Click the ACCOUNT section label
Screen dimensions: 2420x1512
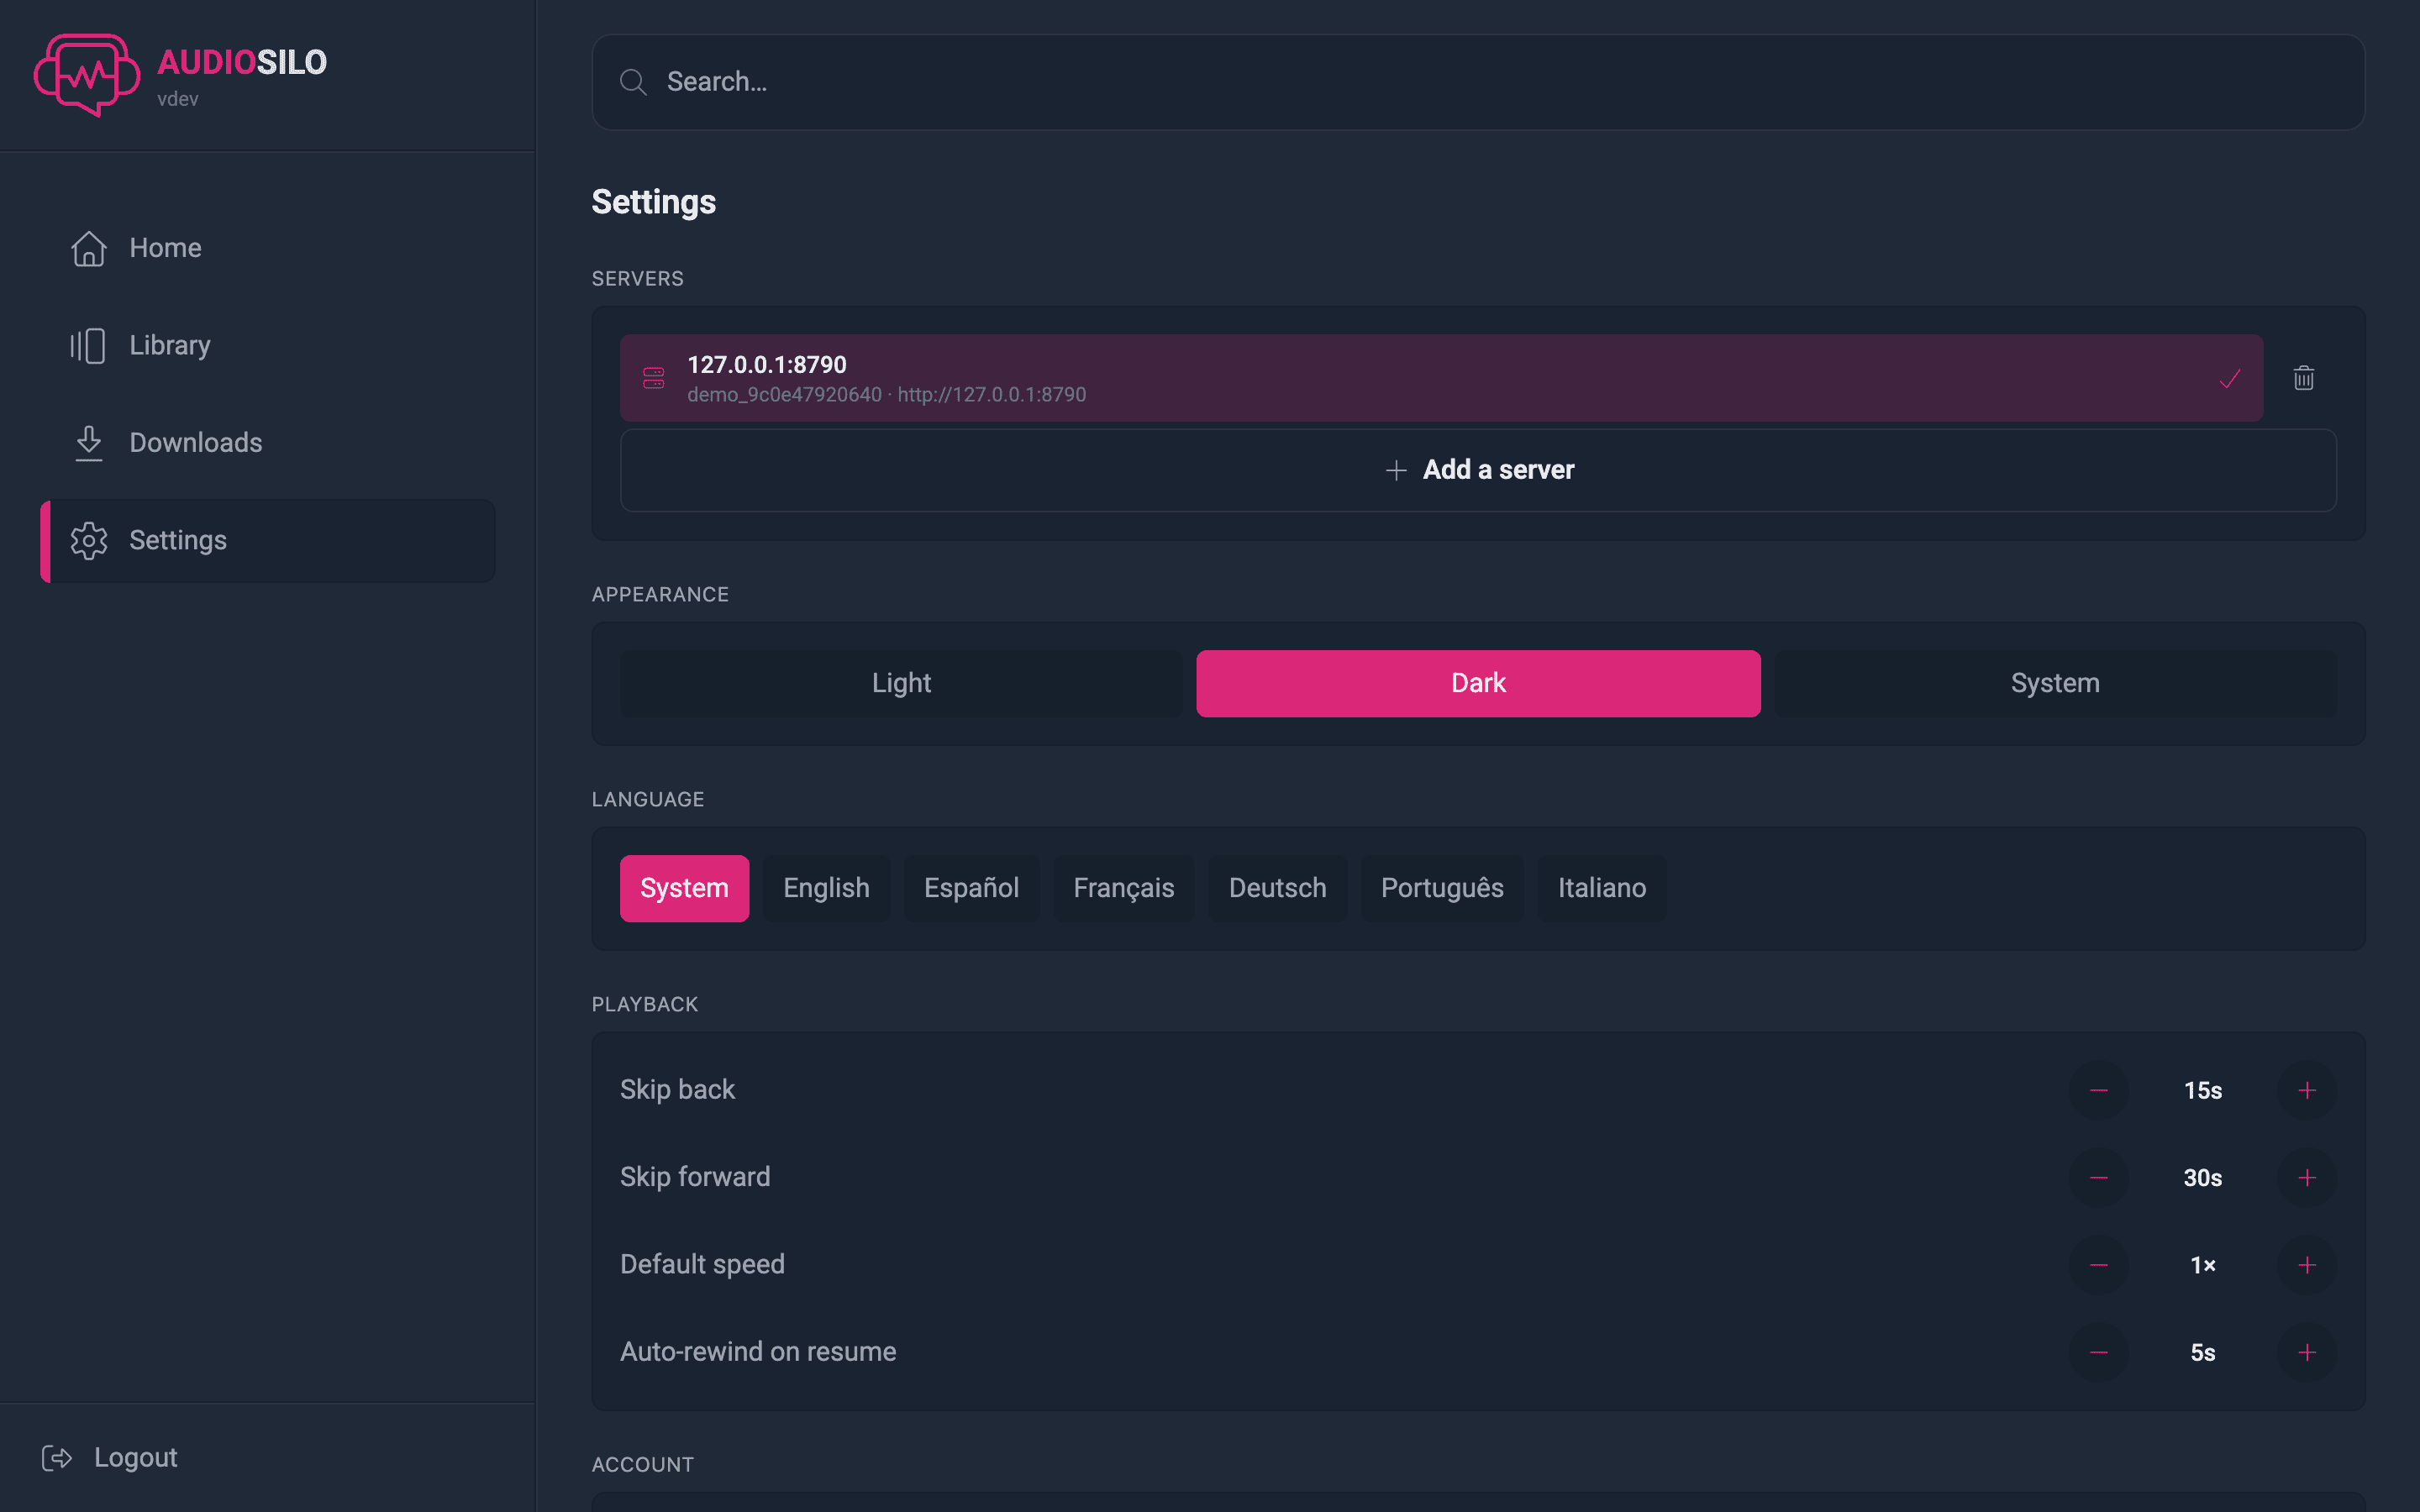point(643,1465)
